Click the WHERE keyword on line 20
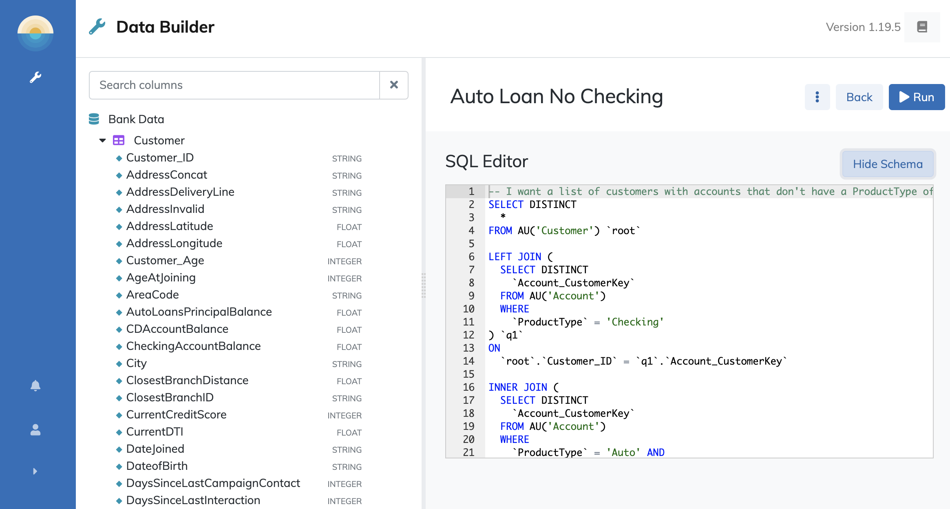This screenshot has height=509, width=950. click(515, 439)
